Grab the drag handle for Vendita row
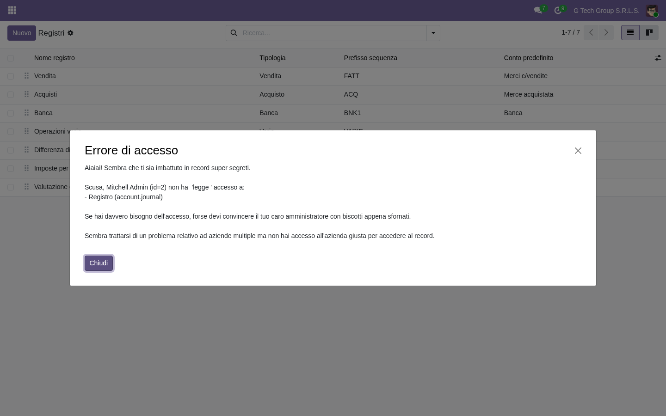The image size is (666, 416). point(26,76)
